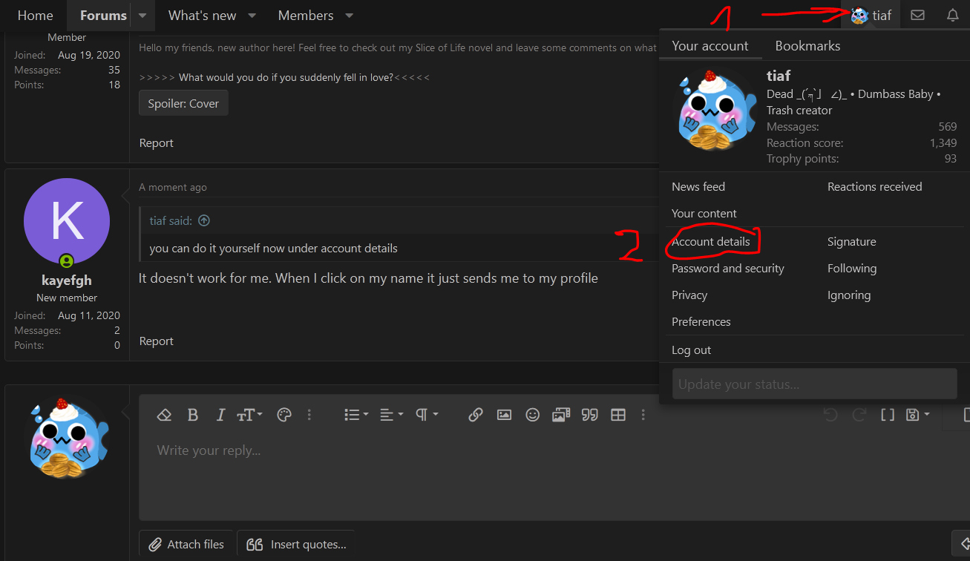970x561 pixels.
Task: Expand the list options dropdown
Action: pos(356,415)
